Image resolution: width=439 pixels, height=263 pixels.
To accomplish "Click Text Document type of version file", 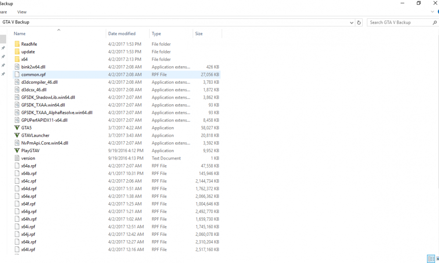I will click(166, 158).
